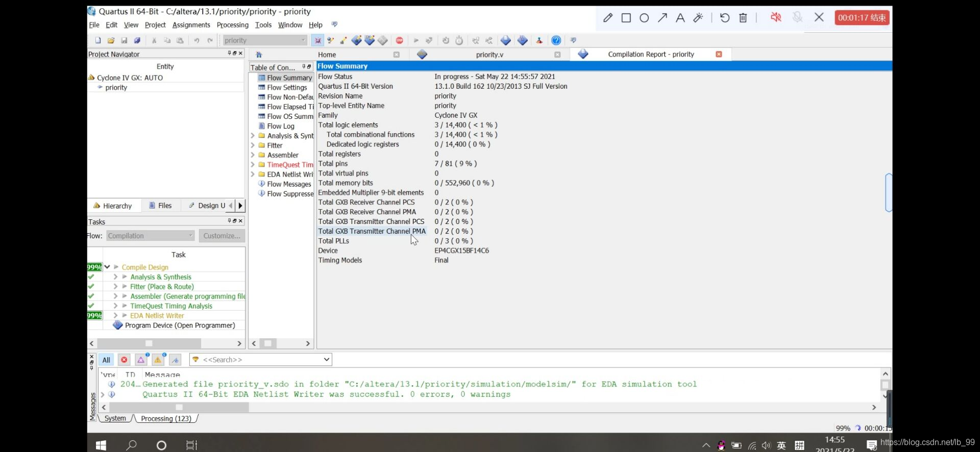
Task: Expand the EDA Netlist Writer task
Action: click(x=115, y=316)
